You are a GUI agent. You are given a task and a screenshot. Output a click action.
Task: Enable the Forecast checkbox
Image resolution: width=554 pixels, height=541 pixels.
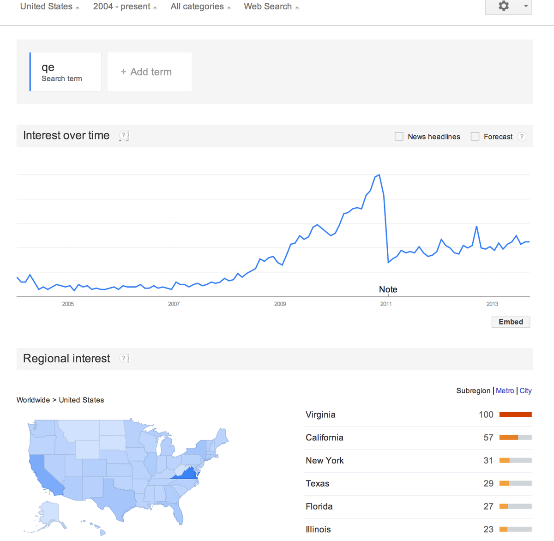tap(475, 137)
